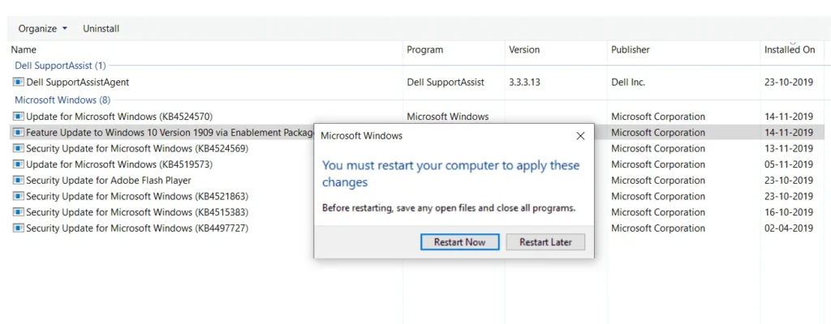
Task: Click the icon beside Update KB4519573
Action: (x=19, y=164)
